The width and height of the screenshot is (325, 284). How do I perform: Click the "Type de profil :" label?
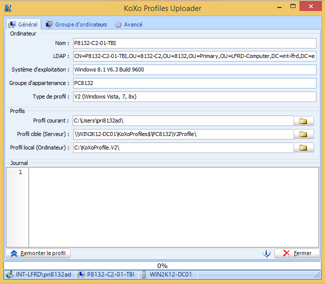51,96
